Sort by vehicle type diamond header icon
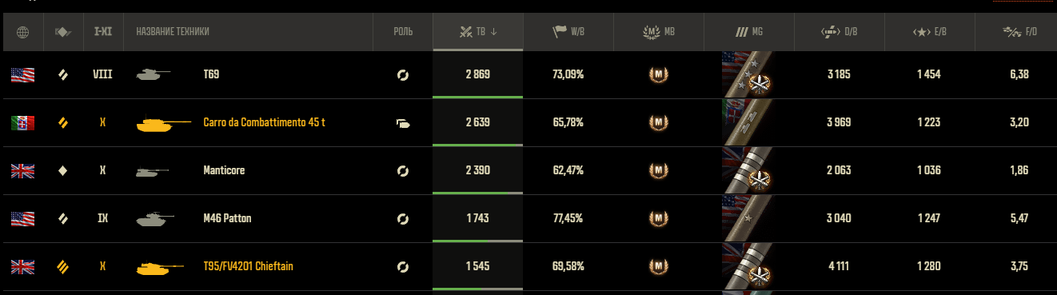 click(63, 33)
